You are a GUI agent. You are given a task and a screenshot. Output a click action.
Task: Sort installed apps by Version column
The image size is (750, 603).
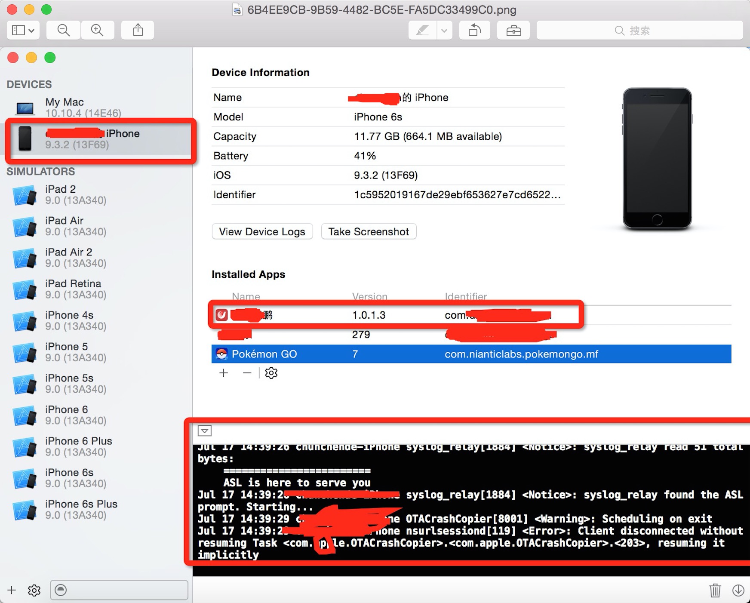click(370, 296)
